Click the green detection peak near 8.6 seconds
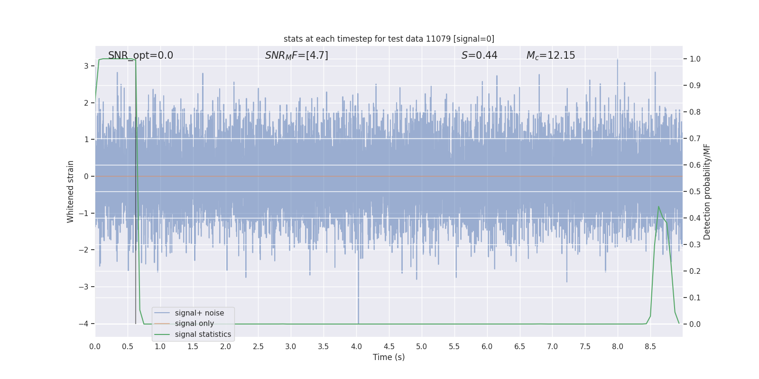The height and width of the screenshot is (379, 759). [658, 207]
